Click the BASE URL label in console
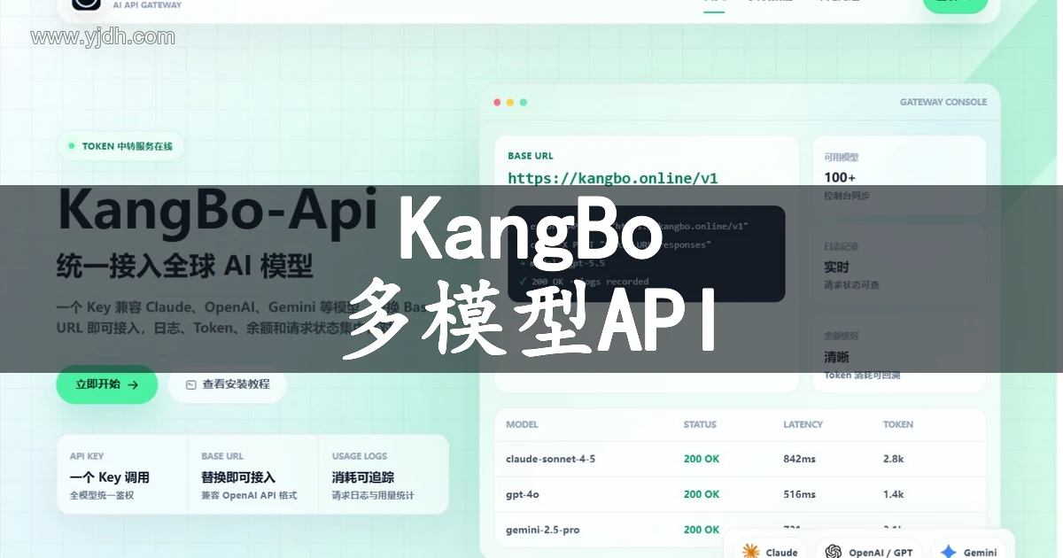 click(530, 156)
